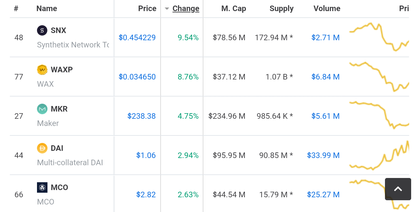Image resolution: width=419 pixels, height=212 pixels.
Task: Sort by Name column header
Action: pyautogui.click(x=46, y=9)
